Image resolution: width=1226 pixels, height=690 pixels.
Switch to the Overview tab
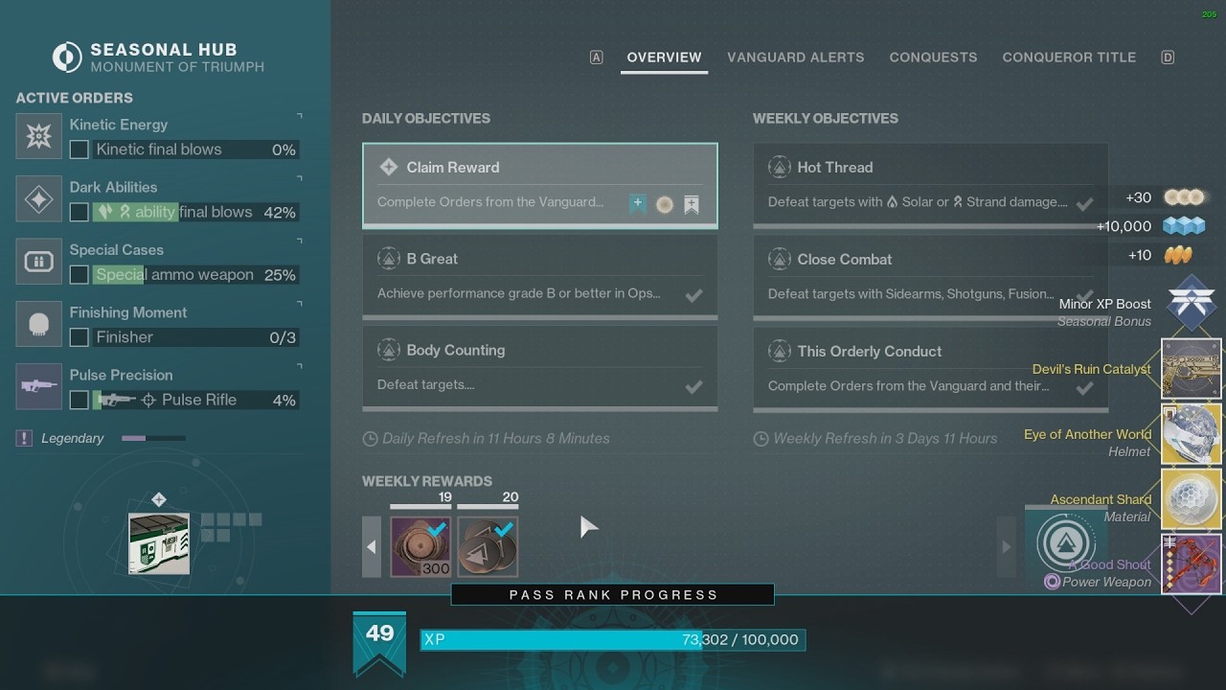point(664,57)
